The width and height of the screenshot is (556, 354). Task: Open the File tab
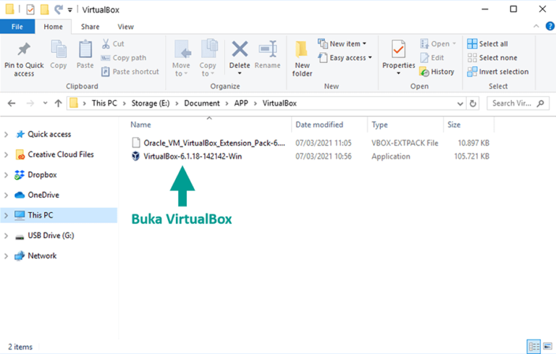17,27
